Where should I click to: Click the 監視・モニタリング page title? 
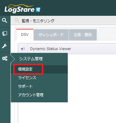pos(38,21)
